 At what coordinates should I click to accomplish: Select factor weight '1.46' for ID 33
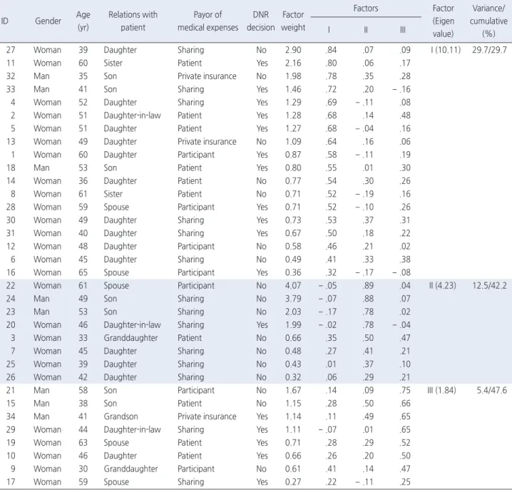[293, 89]
